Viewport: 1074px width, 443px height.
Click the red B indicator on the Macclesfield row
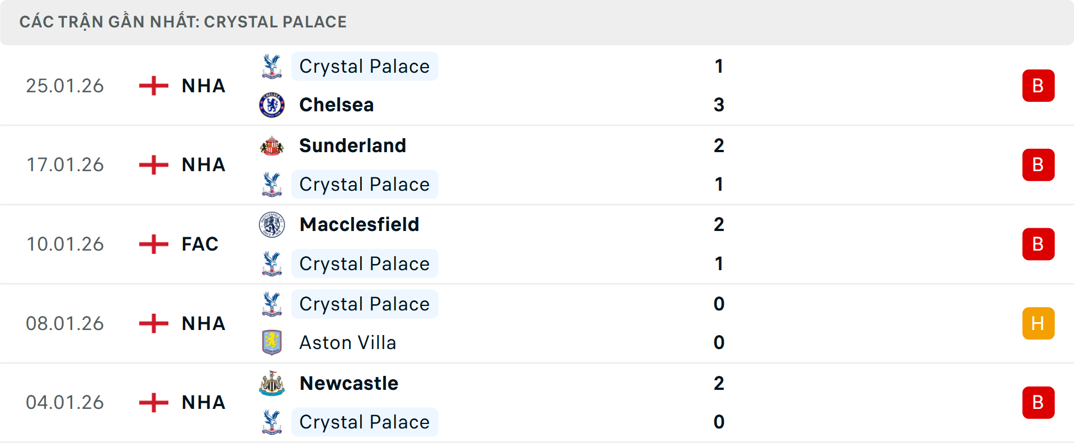(1039, 244)
